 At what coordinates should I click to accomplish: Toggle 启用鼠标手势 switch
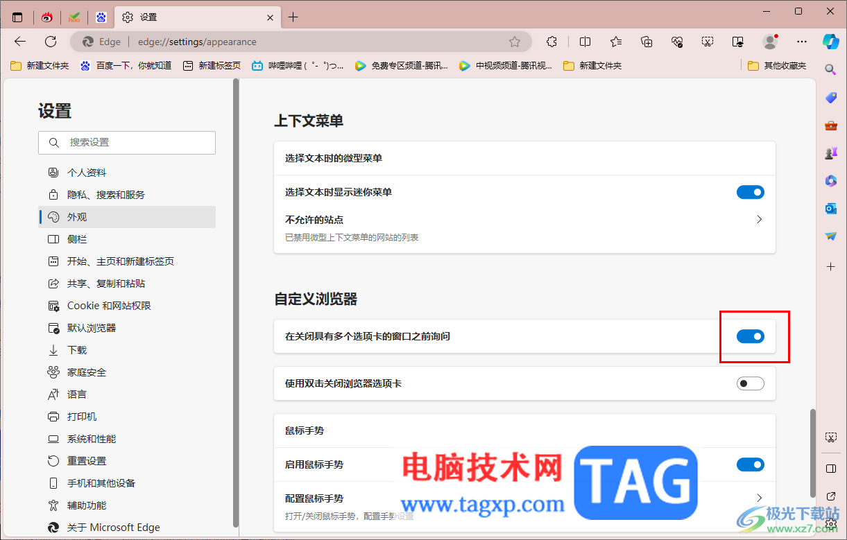click(750, 464)
